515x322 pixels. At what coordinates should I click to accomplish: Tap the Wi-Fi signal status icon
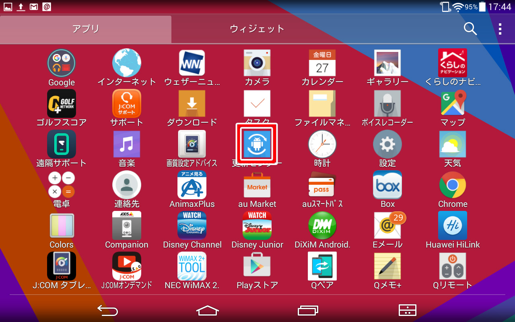click(457, 6)
